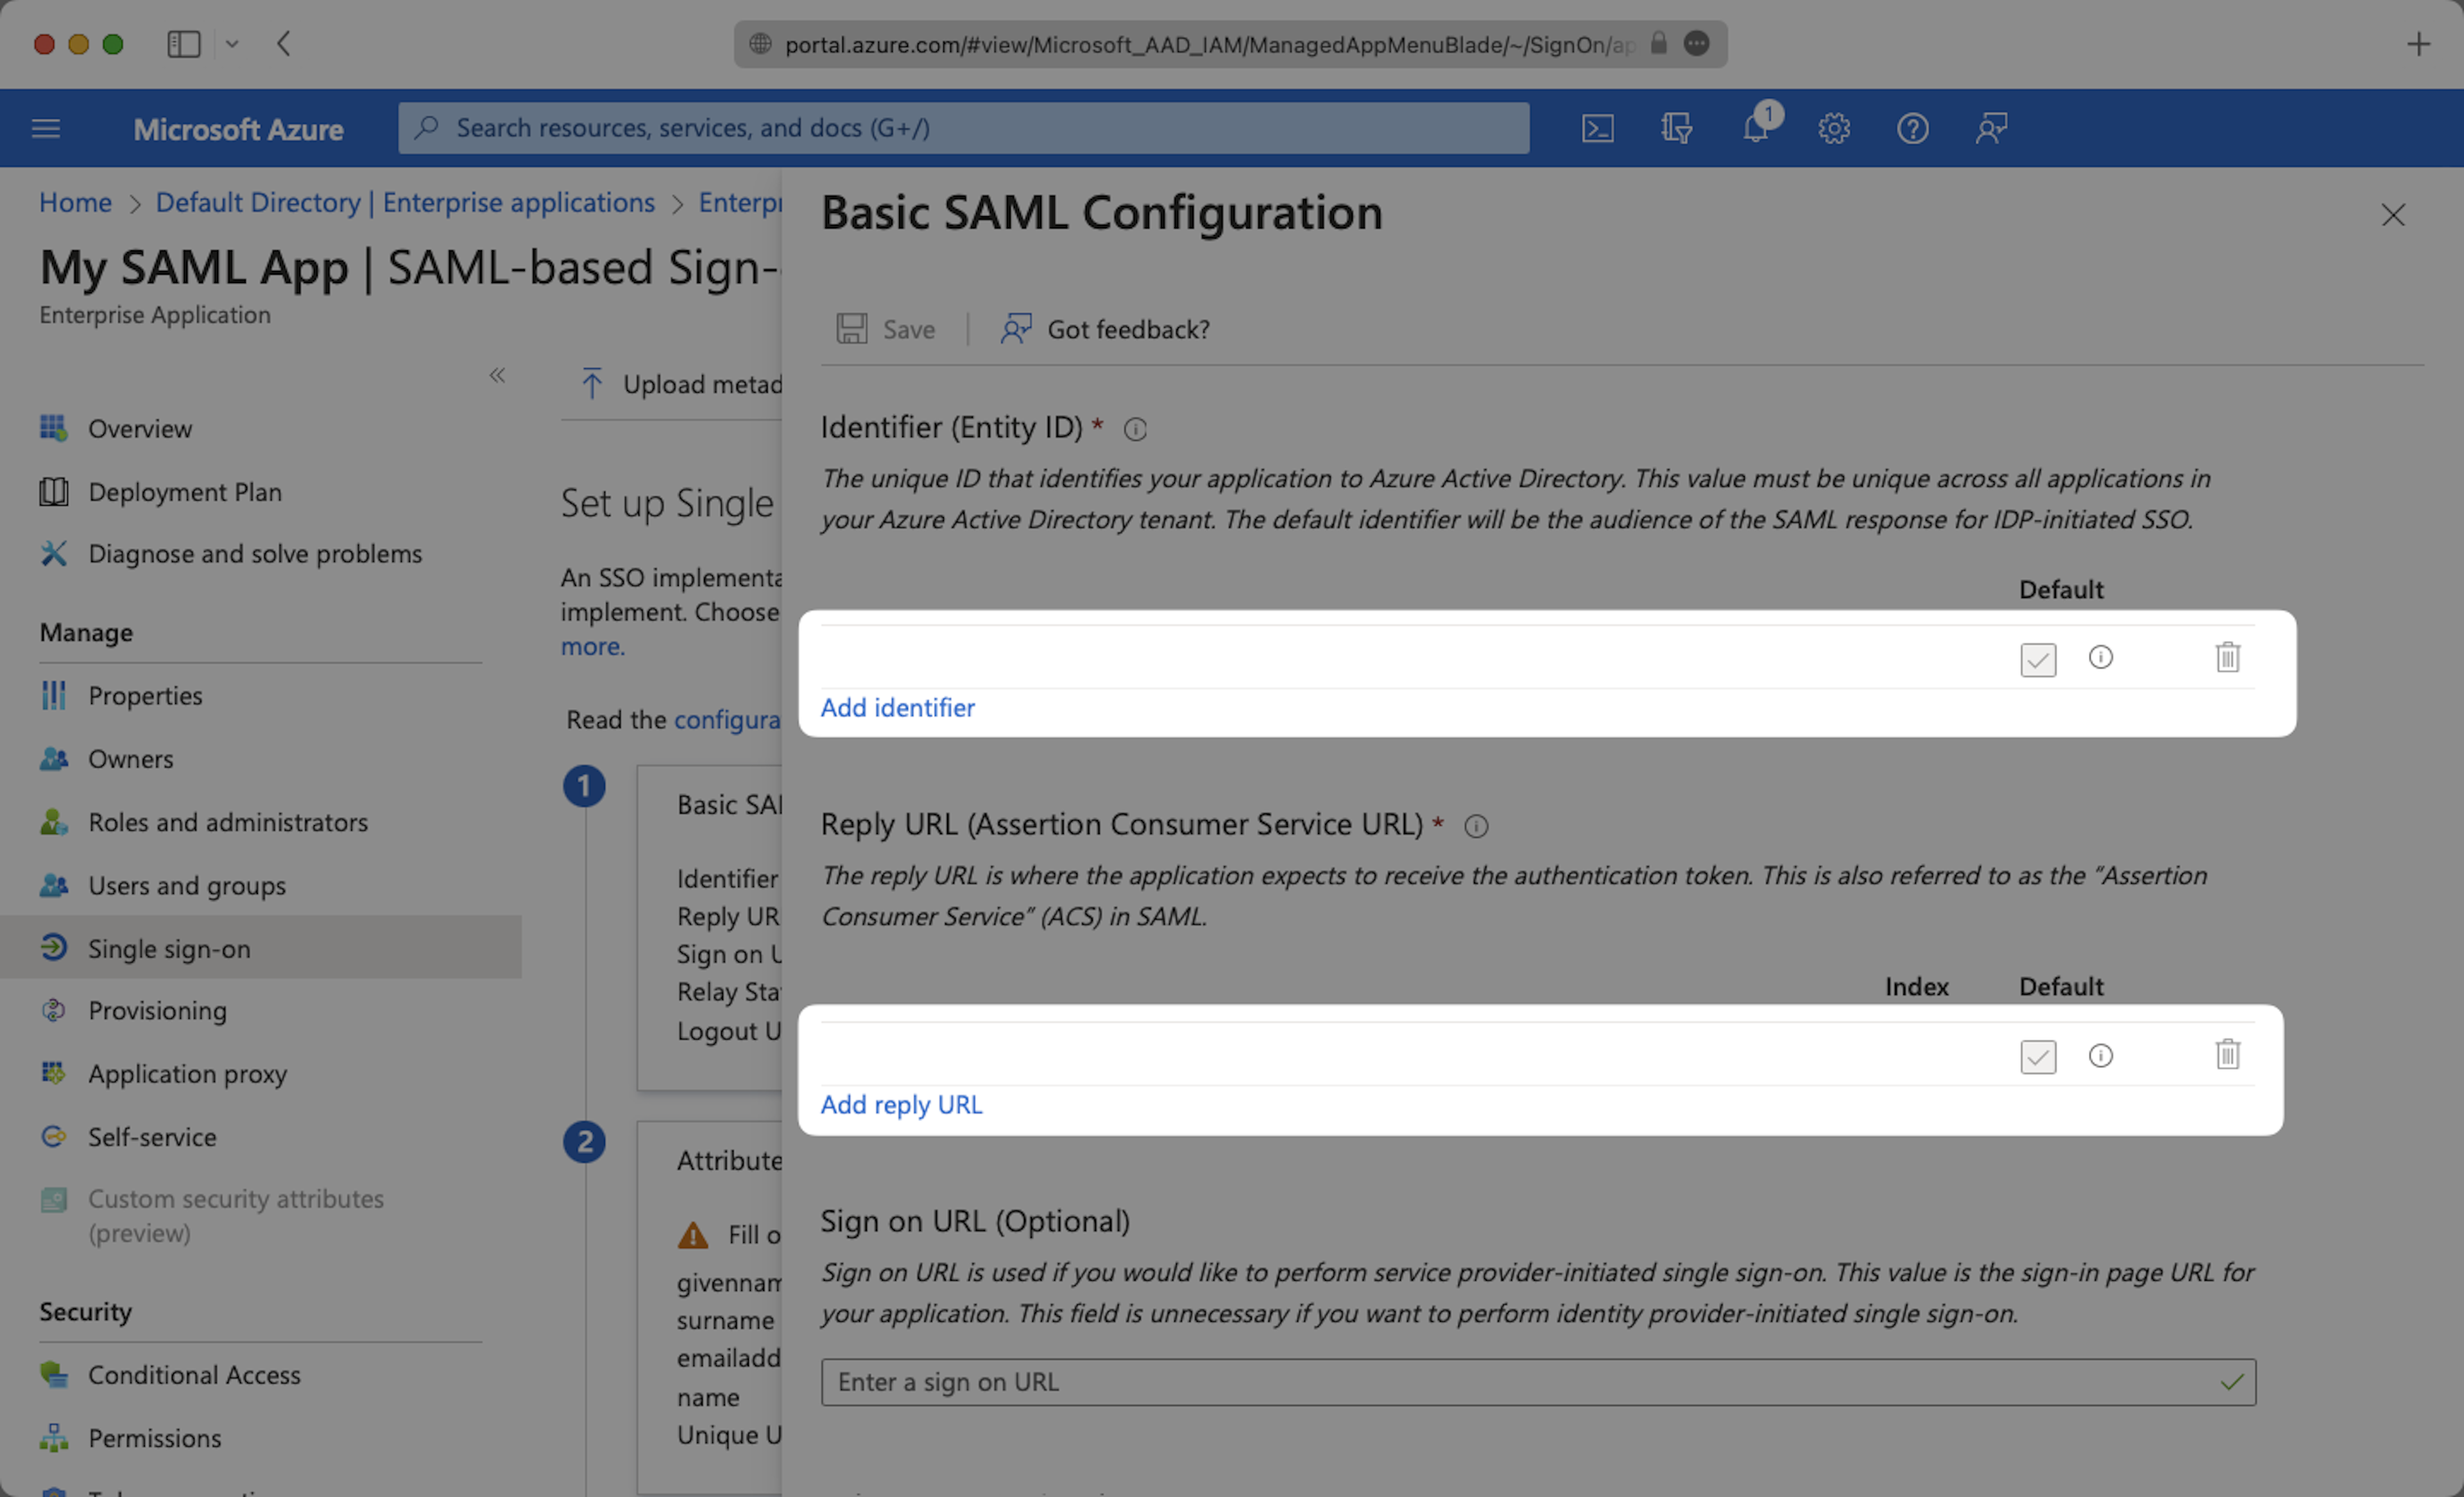This screenshot has width=2464, height=1497.
Task: Toggle the reply URL Default checkbox
Action: (2037, 1056)
